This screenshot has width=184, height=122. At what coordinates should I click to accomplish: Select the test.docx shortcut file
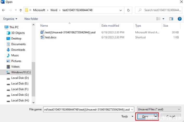point(51,37)
